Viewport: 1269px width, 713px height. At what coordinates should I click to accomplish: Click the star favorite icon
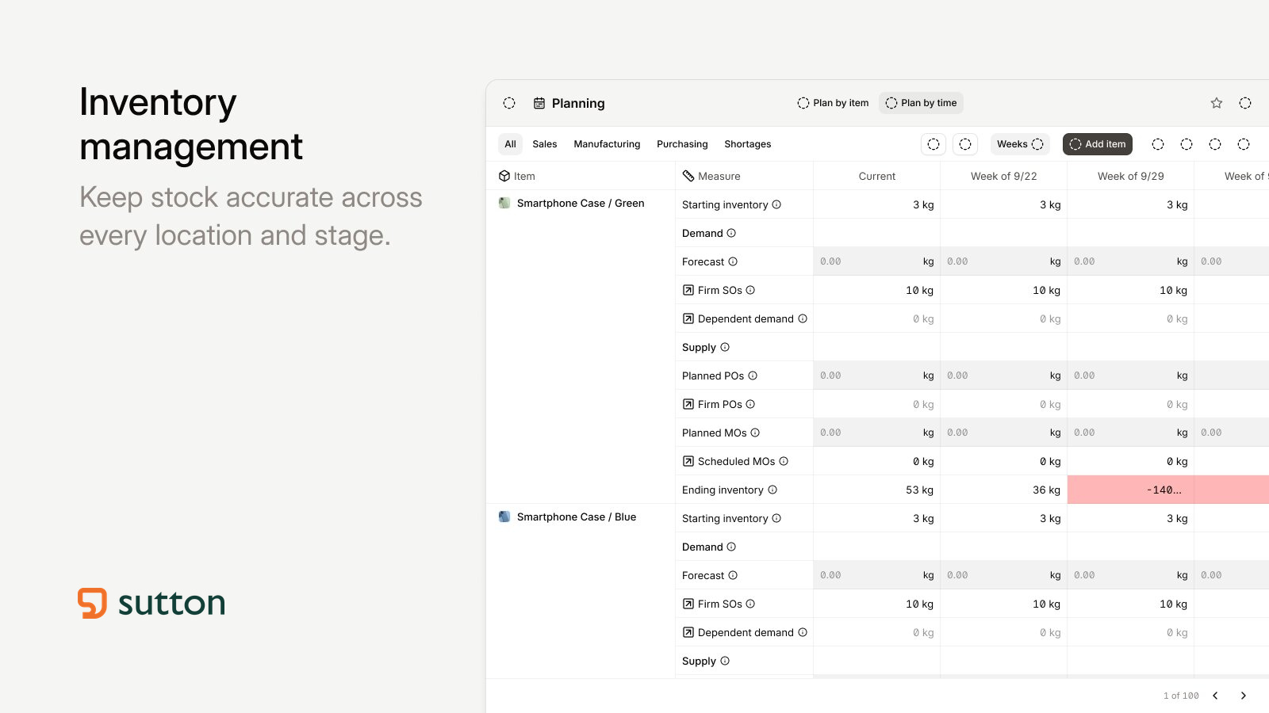coord(1217,103)
